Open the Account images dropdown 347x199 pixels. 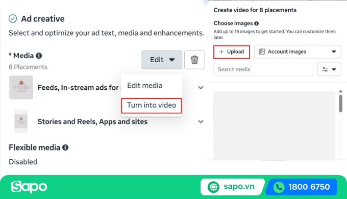[298, 52]
